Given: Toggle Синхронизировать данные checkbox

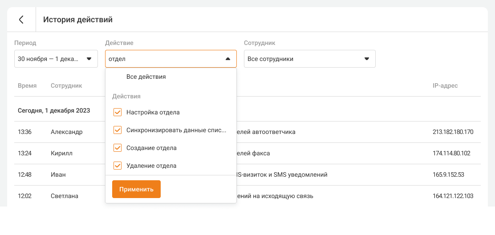Looking at the screenshot, I should [x=118, y=130].
